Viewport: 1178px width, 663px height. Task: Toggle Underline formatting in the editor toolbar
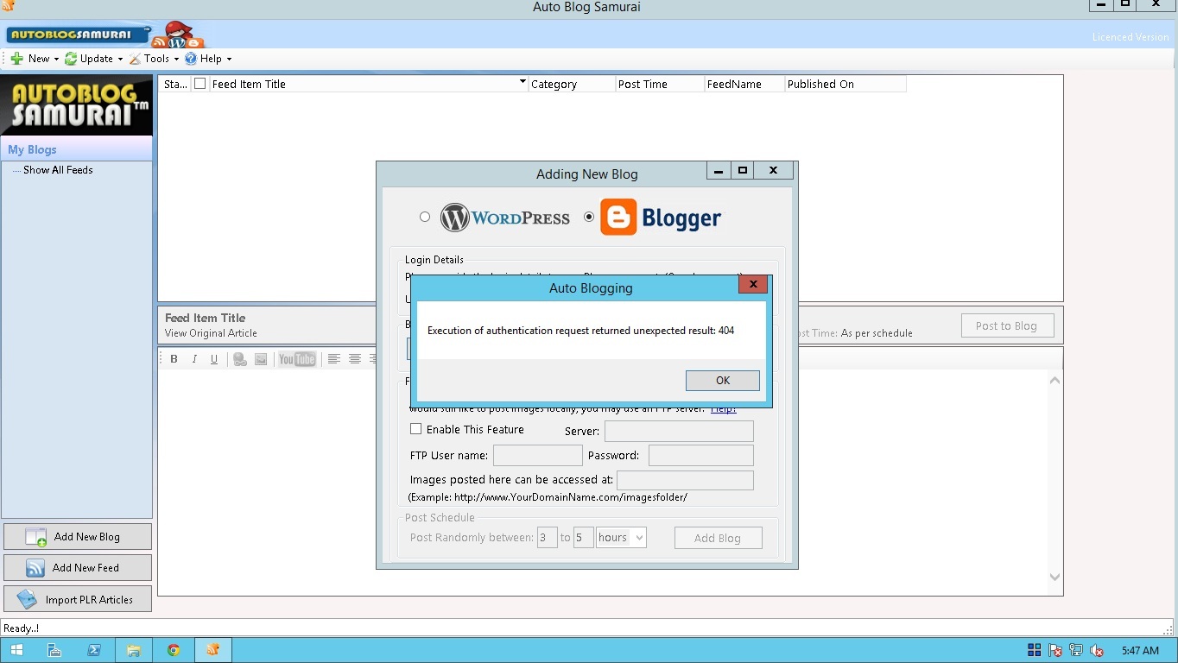[214, 359]
